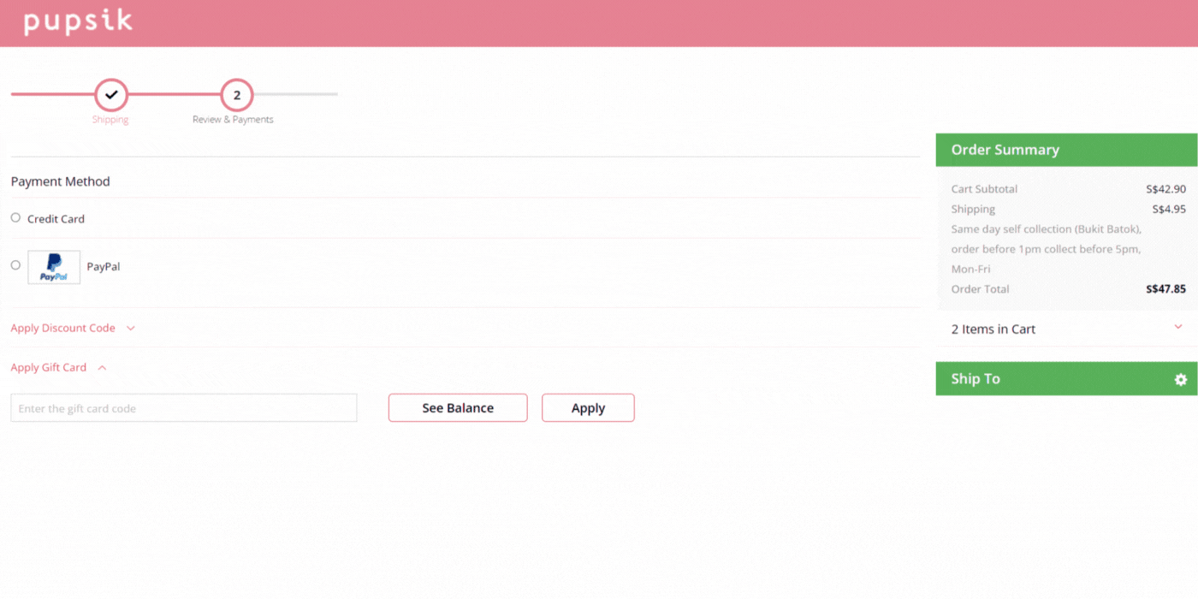The image size is (1198, 599).
Task: Expand the Apply Discount Code section
Action: pos(62,328)
